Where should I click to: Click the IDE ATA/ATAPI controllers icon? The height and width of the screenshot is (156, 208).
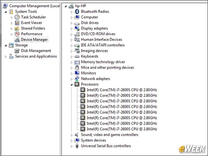(x=77, y=45)
